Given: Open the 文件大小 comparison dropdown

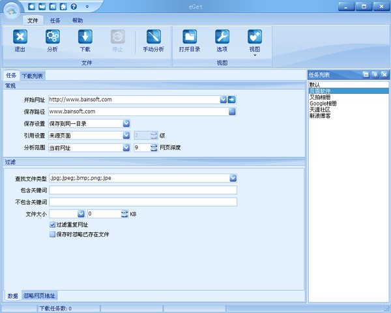Looking at the screenshot, I should [81, 214].
